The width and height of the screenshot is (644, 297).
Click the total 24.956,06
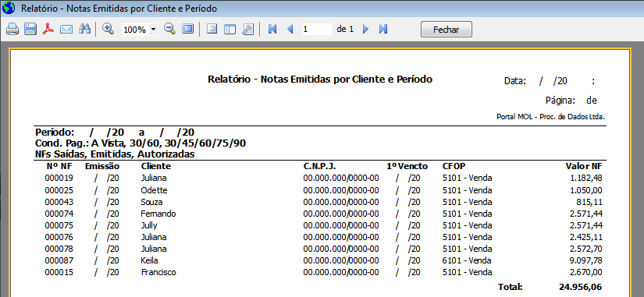point(580,287)
